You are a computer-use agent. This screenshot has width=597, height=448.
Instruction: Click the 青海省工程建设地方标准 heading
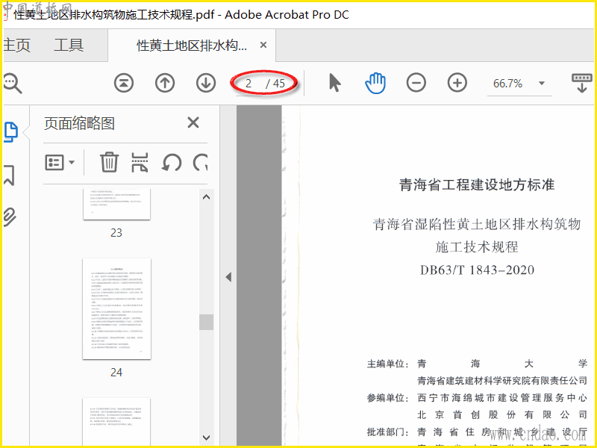click(477, 184)
